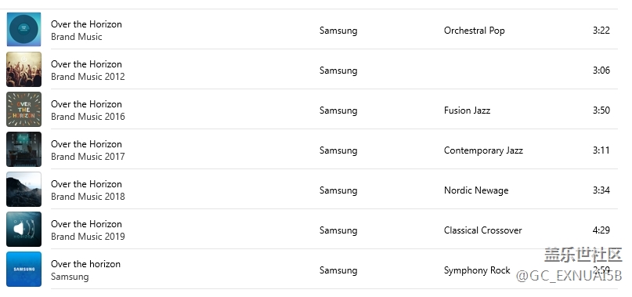Open the teal vinyl disc album art
The image size is (632, 297).
pos(23,30)
